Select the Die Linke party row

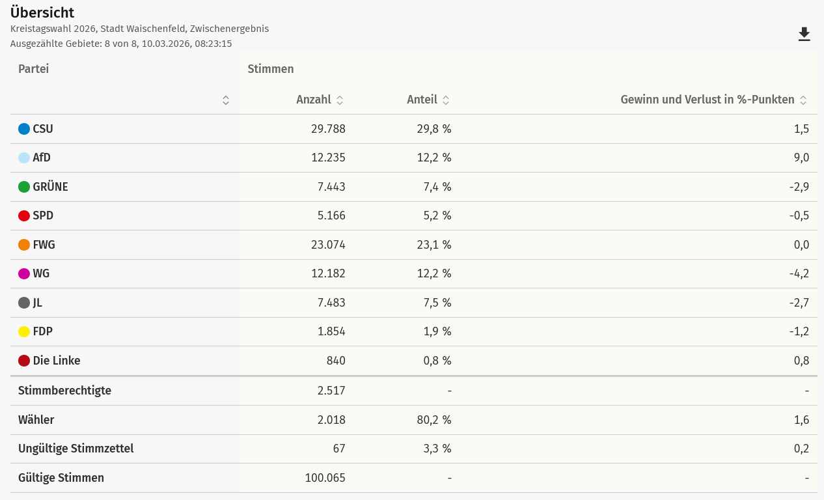coord(57,361)
